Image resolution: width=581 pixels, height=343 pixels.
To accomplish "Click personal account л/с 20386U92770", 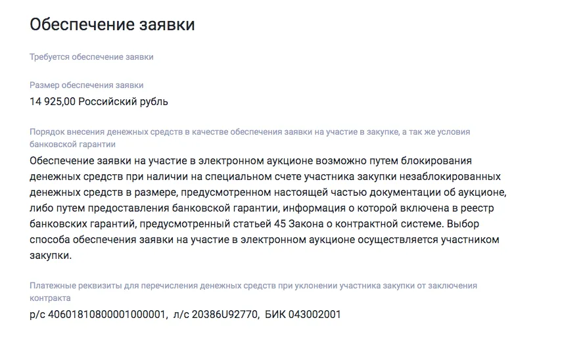I will (x=216, y=315).
